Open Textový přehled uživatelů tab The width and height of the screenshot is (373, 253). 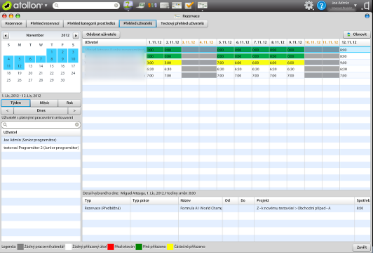pos(182,23)
